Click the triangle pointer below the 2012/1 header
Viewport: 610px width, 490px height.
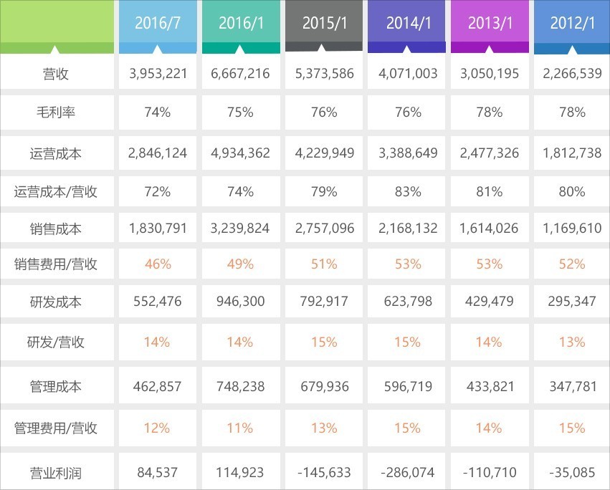click(572, 51)
